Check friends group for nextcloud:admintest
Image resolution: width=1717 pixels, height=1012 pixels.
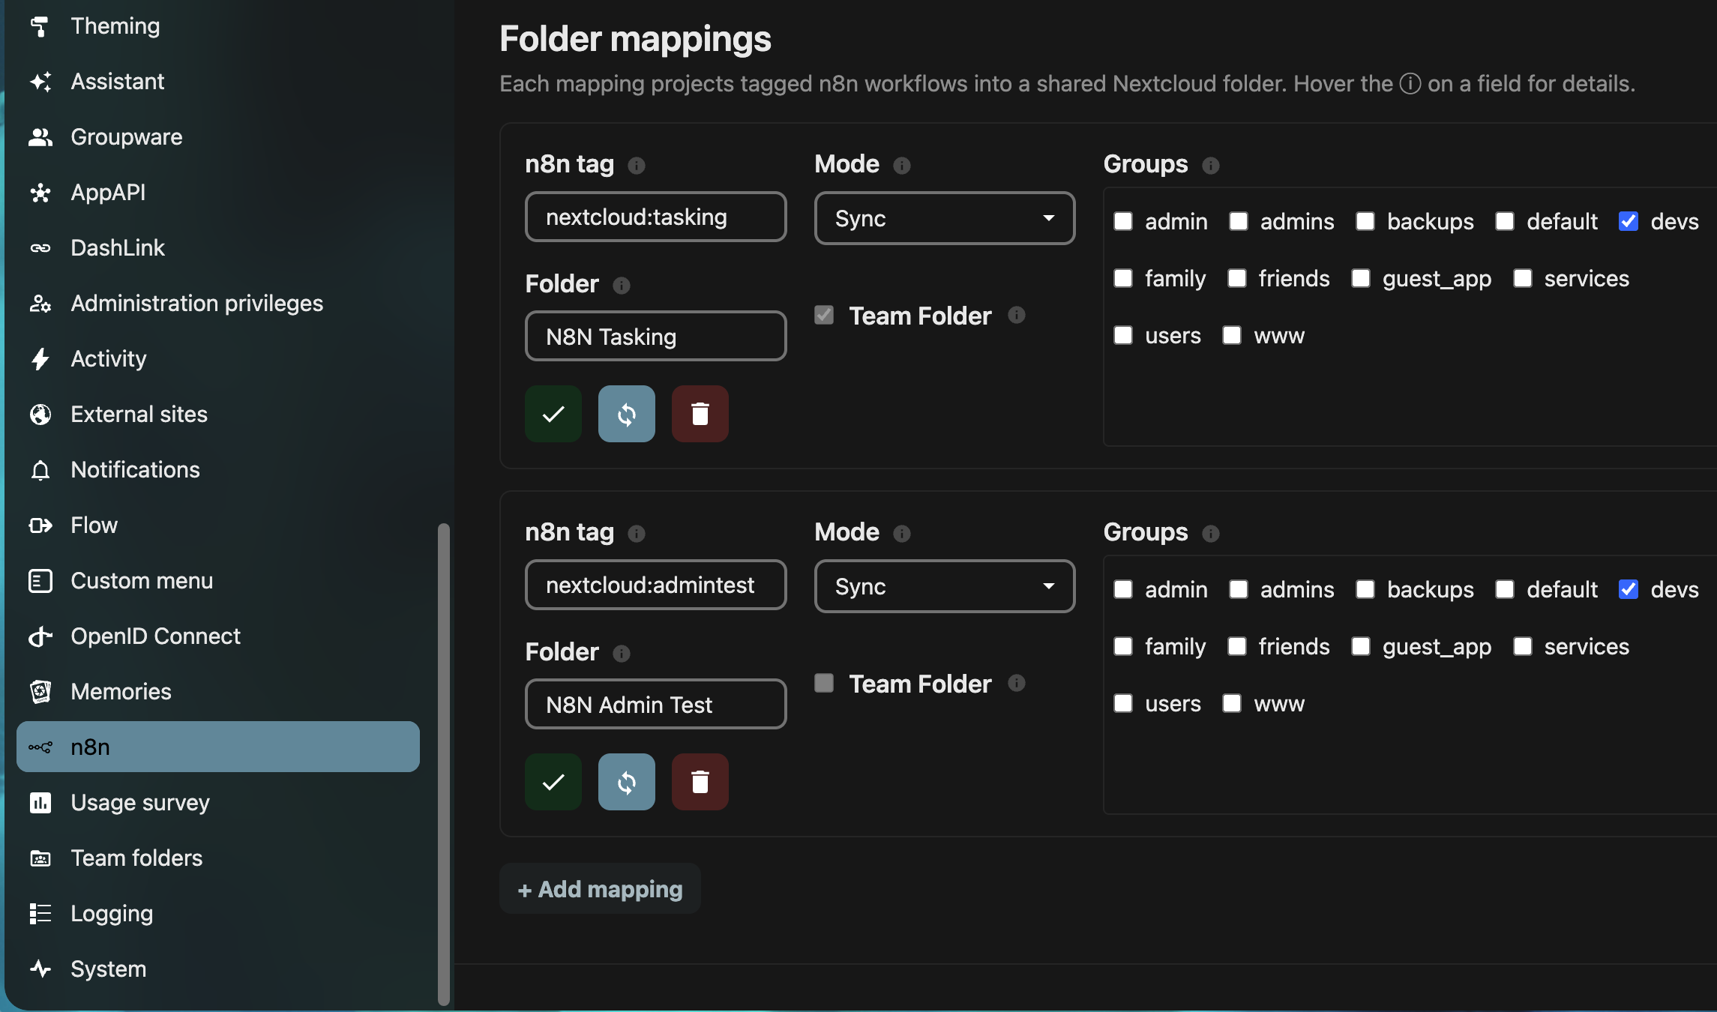1237,646
